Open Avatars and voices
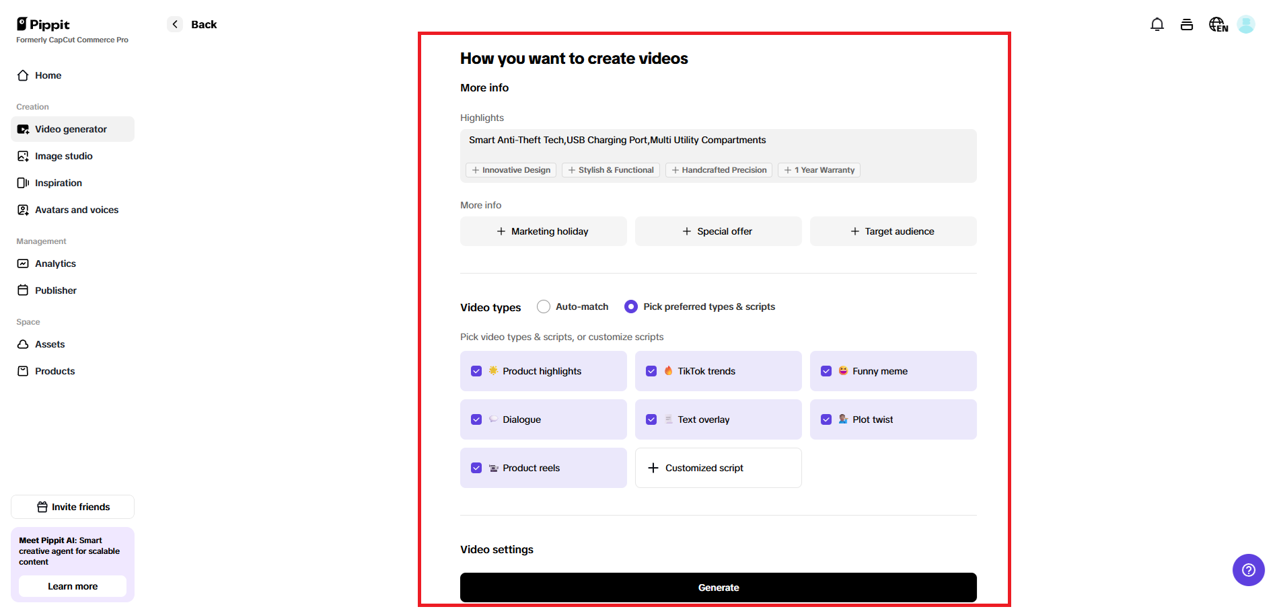Viewport: 1283px width, 609px height. tap(76, 210)
